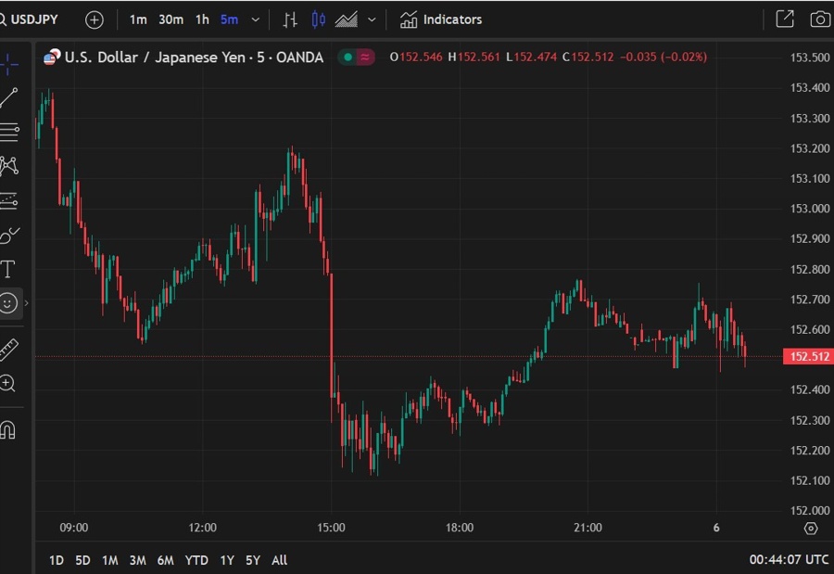Select the bars chart style icon
Viewport: 834px width, 574px height.
(290, 19)
